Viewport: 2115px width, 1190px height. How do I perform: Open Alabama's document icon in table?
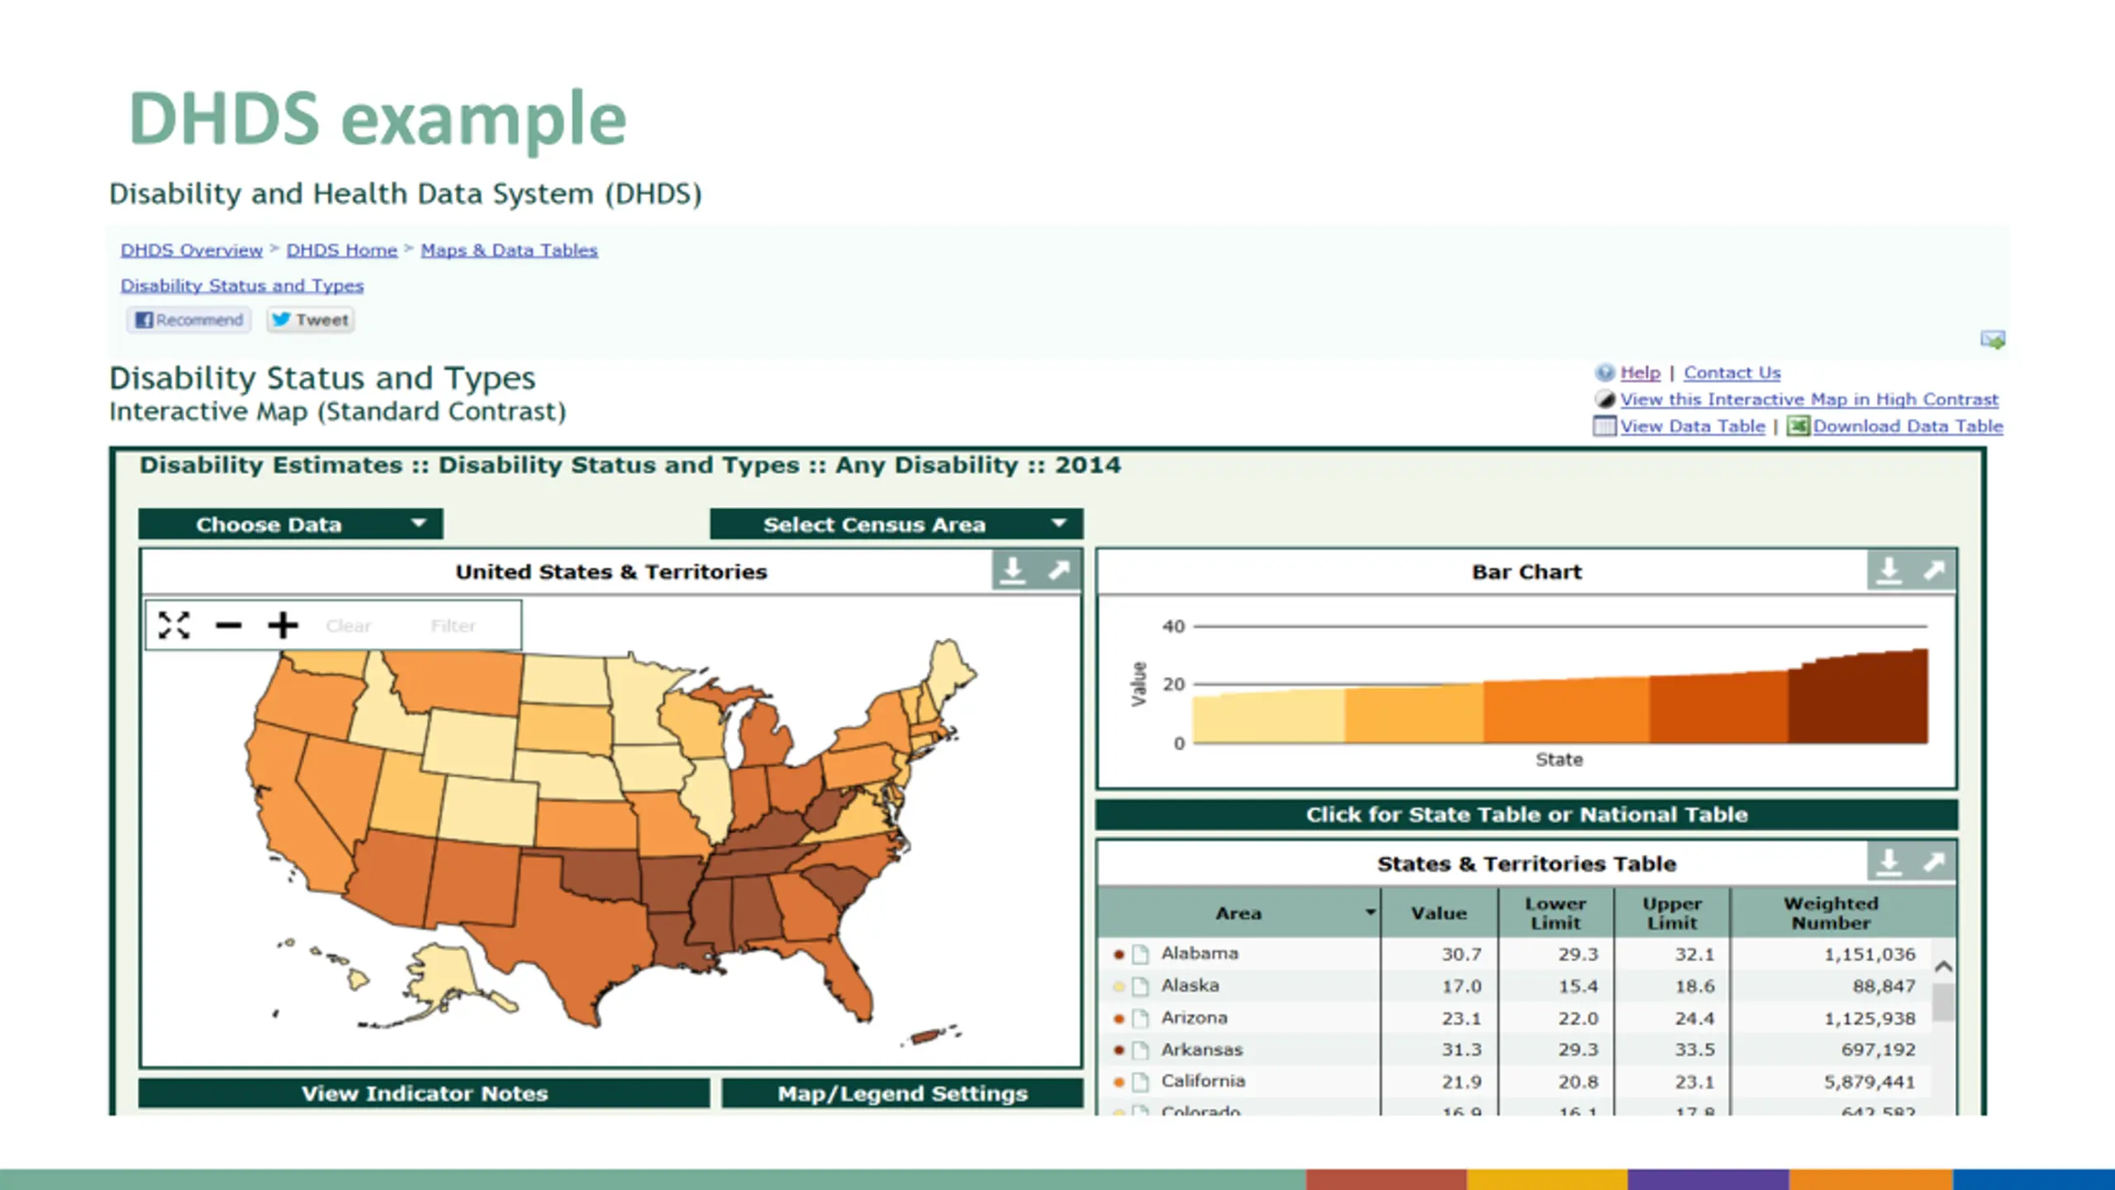pos(1141,954)
